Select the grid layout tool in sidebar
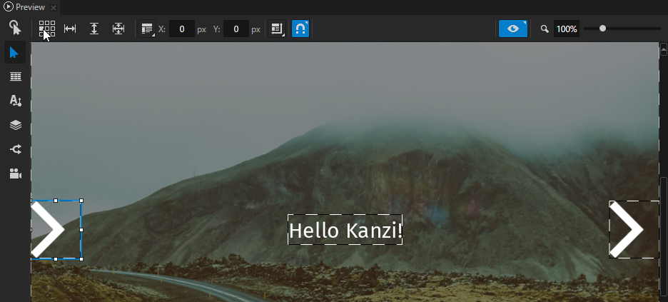The width and height of the screenshot is (668, 302). (x=15, y=77)
